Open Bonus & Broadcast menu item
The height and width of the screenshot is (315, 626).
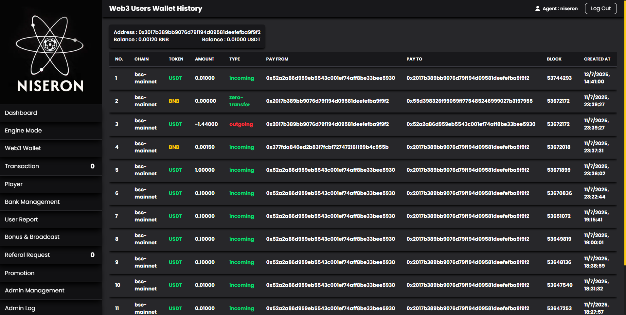(51, 237)
